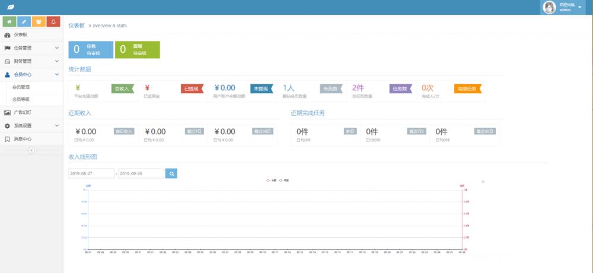Click the leaf logo in header
This screenshot has height=273, width=593.
11,7
